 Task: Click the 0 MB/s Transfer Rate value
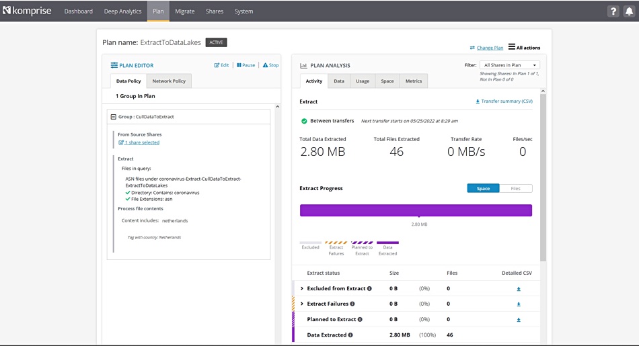[x=466, y=152]
